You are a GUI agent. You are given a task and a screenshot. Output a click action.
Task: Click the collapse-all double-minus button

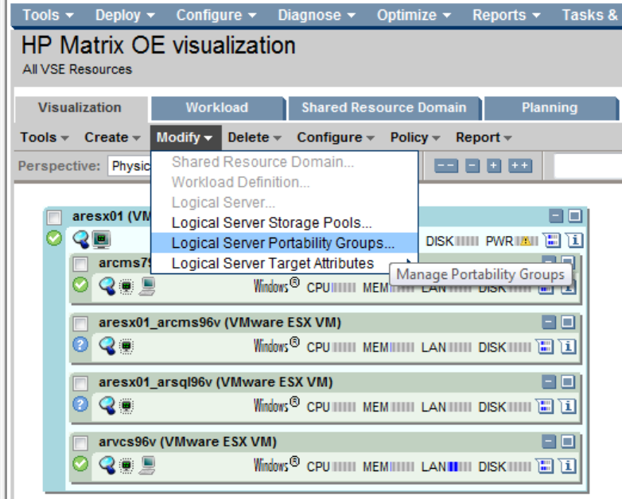coord(448,166)
